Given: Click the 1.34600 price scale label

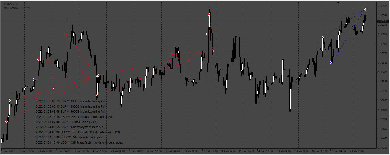Looking at the screenshot, I should tap(383, 129).
